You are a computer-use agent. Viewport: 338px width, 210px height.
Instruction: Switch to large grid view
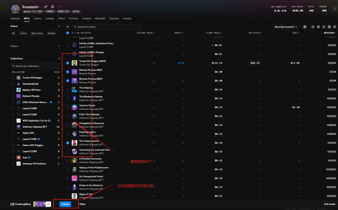[x=313, y=27]
